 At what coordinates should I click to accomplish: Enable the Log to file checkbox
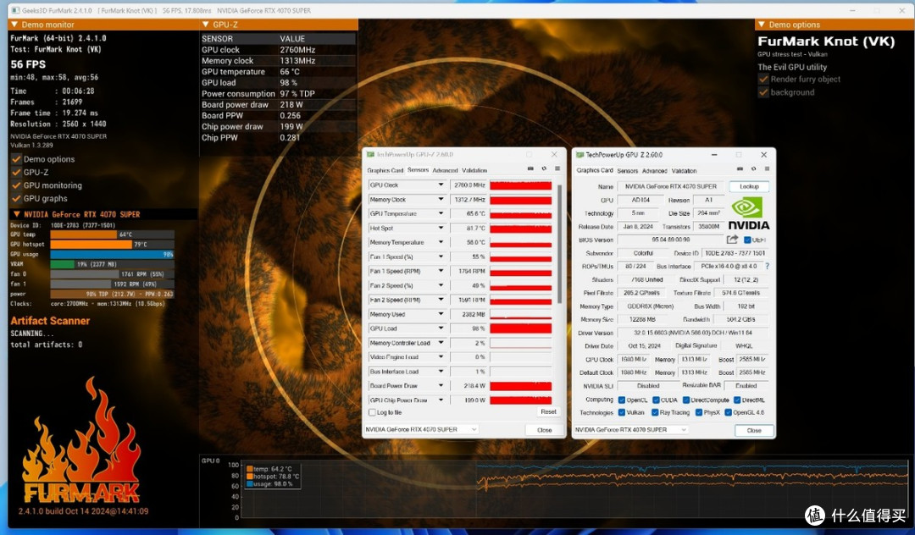(x=372, y=412)
